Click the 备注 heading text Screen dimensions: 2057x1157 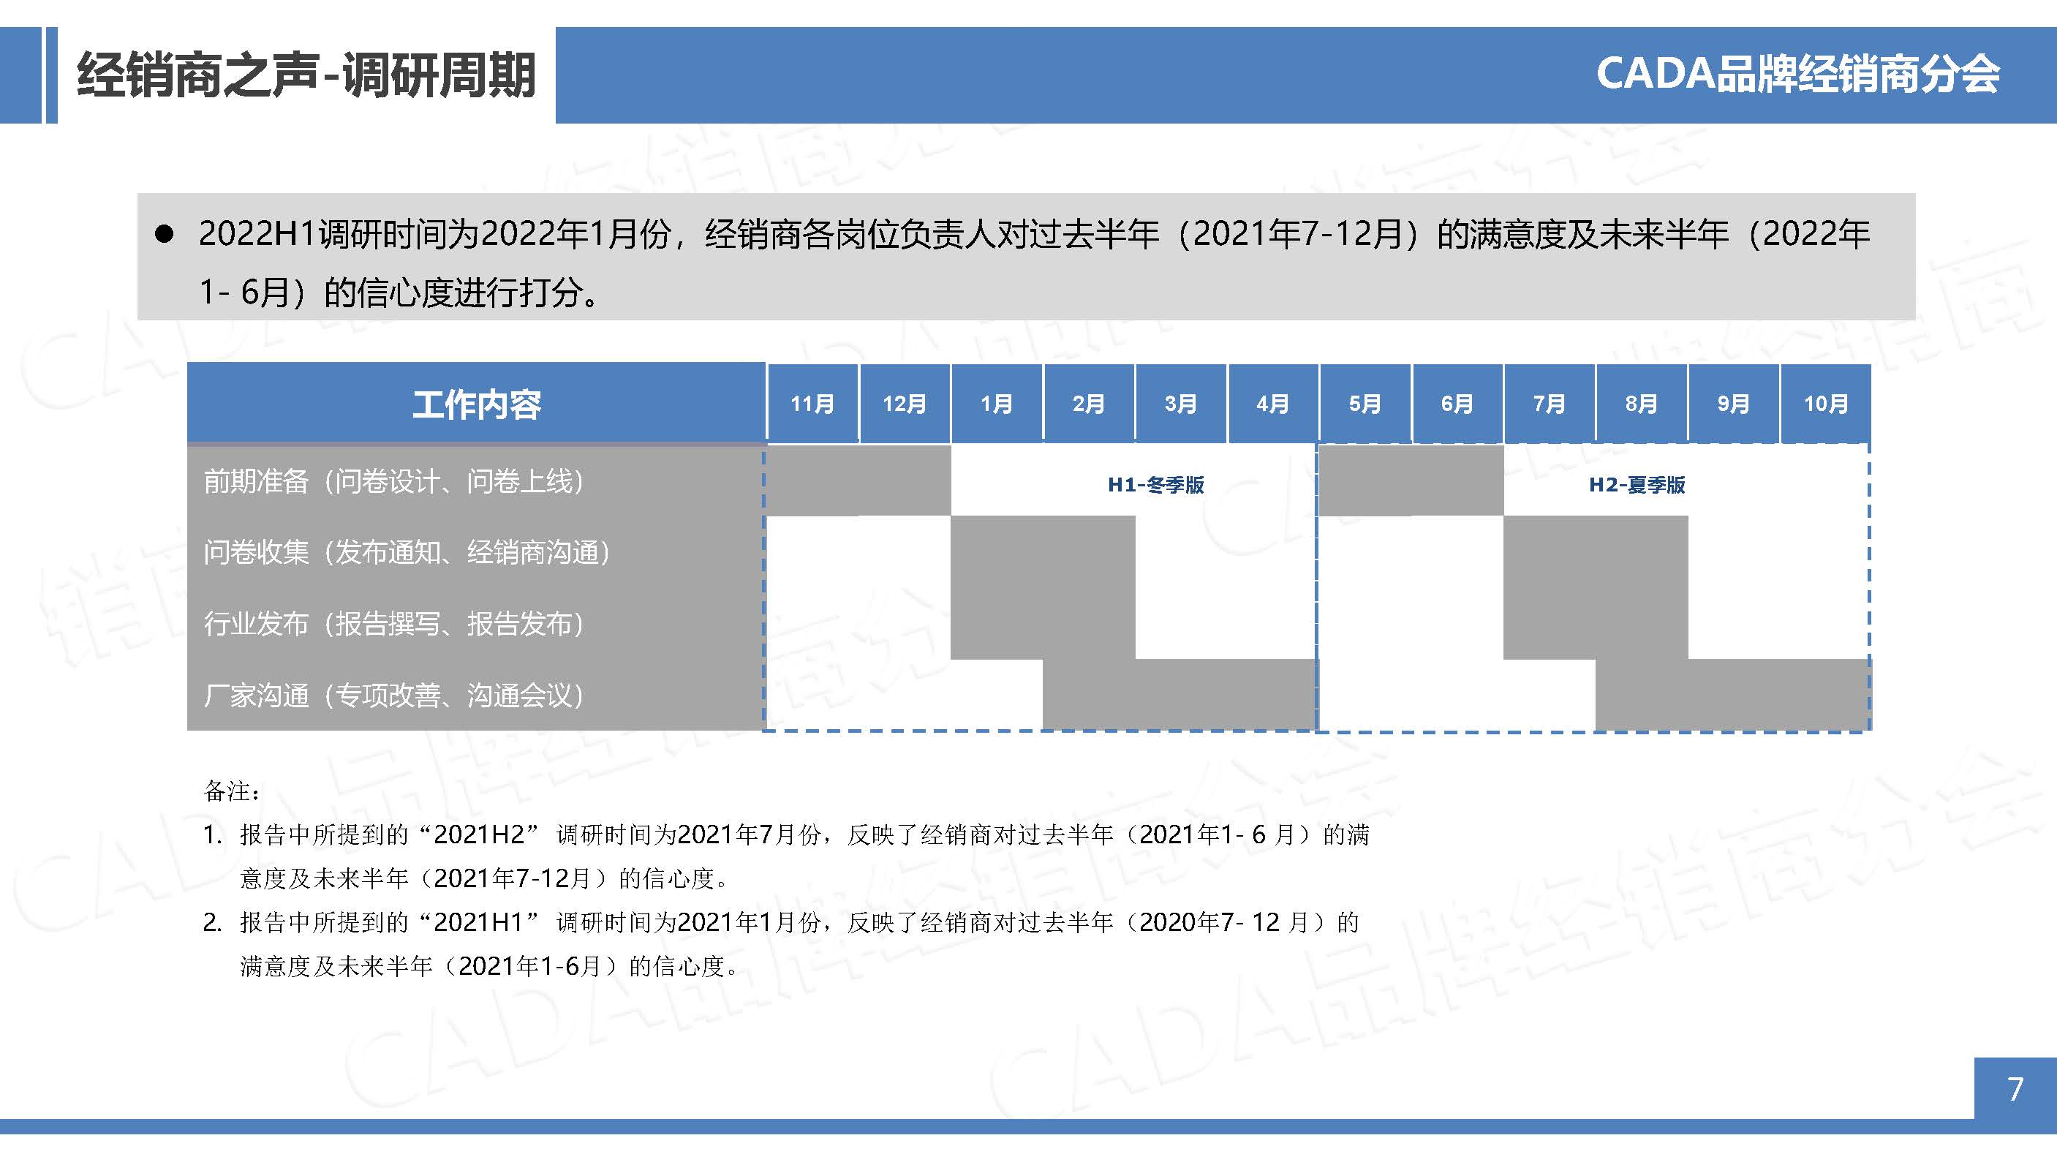tap(231, 791)
